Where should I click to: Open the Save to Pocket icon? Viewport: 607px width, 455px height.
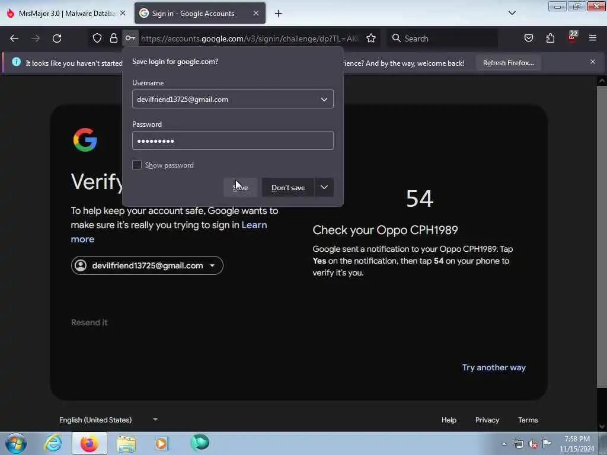click(528, 38)
